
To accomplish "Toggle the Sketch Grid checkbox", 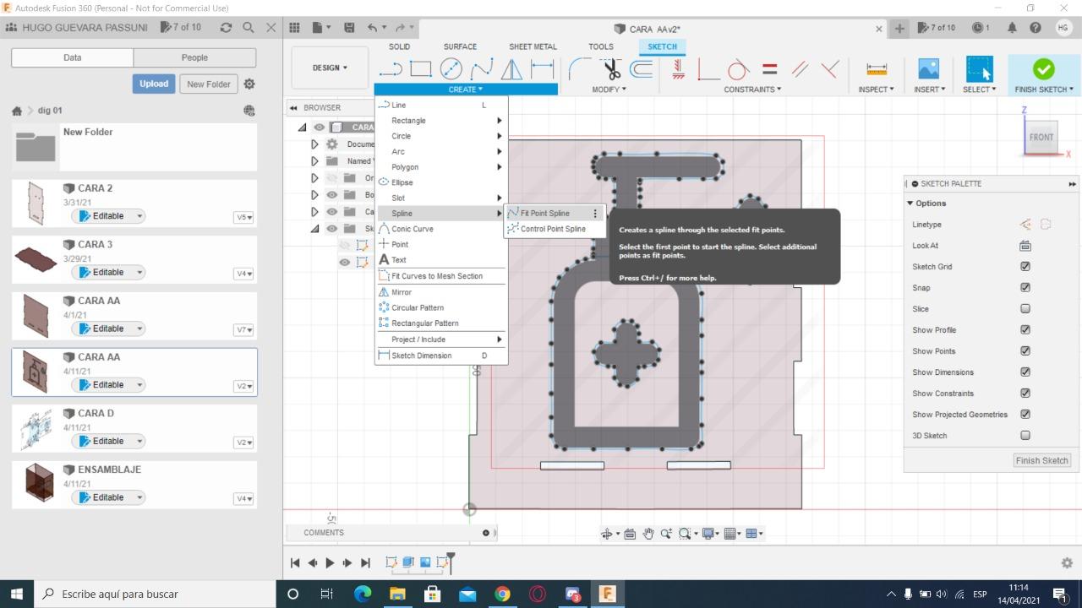I will [x=1025, y=267].
